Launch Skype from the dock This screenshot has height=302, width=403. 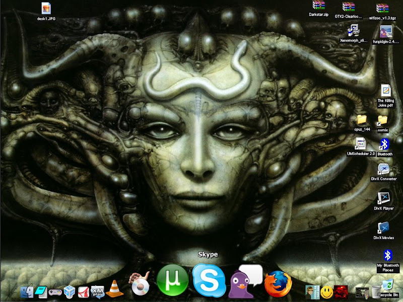tap(209, 280)
